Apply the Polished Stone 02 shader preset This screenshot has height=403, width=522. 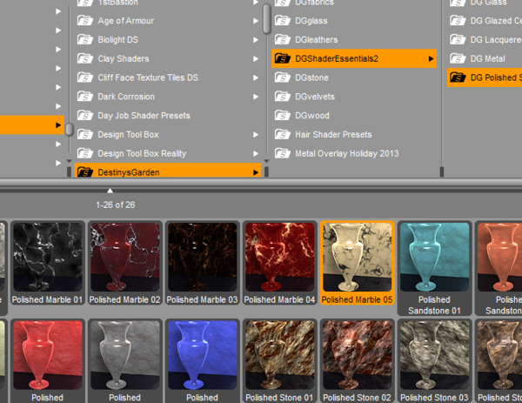(x=357, y=361)
